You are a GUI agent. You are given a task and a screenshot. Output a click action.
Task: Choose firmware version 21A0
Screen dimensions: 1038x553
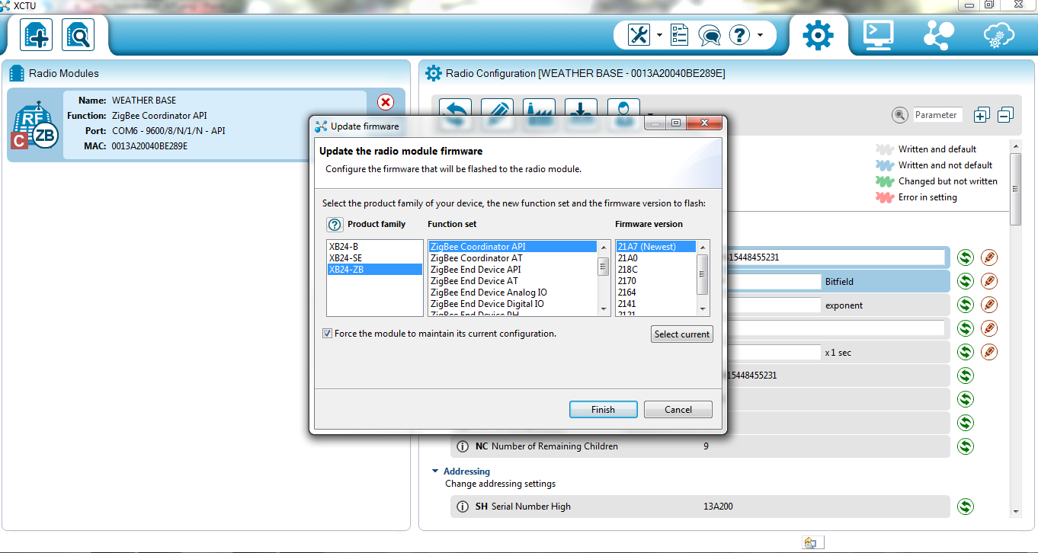[x=627, y=258]
